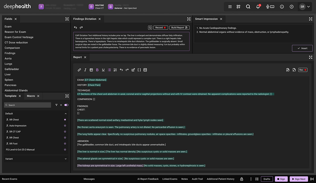Viewport: 316px width, 183px height.
Task: Toggle bold formatting in report
Action: pyautogui.click(x=97, y=70)
